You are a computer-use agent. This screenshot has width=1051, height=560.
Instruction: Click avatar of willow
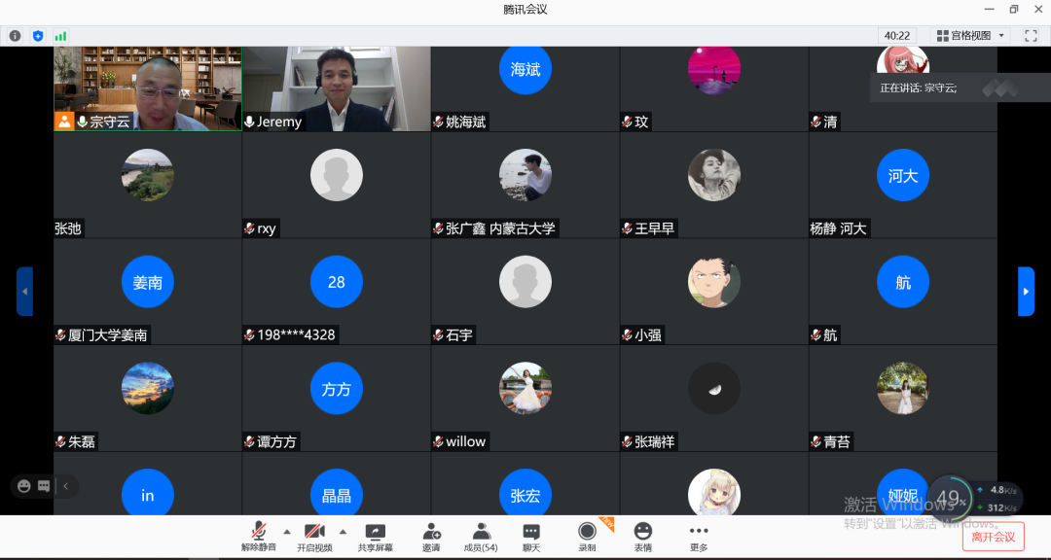pos(525,389)
